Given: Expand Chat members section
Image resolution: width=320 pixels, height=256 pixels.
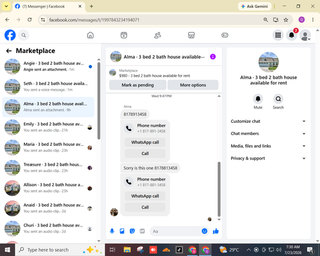Looking at the screenshot, I should (268, 134).
